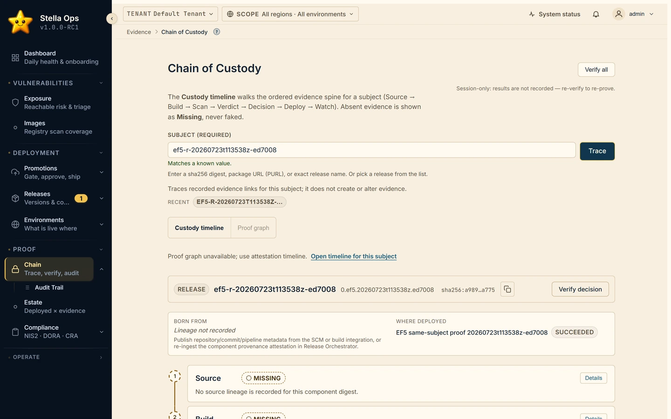This screenshot has height=419, width=671.
Task: Open the admin account menu chevron
Action: (x=651, y=14)
